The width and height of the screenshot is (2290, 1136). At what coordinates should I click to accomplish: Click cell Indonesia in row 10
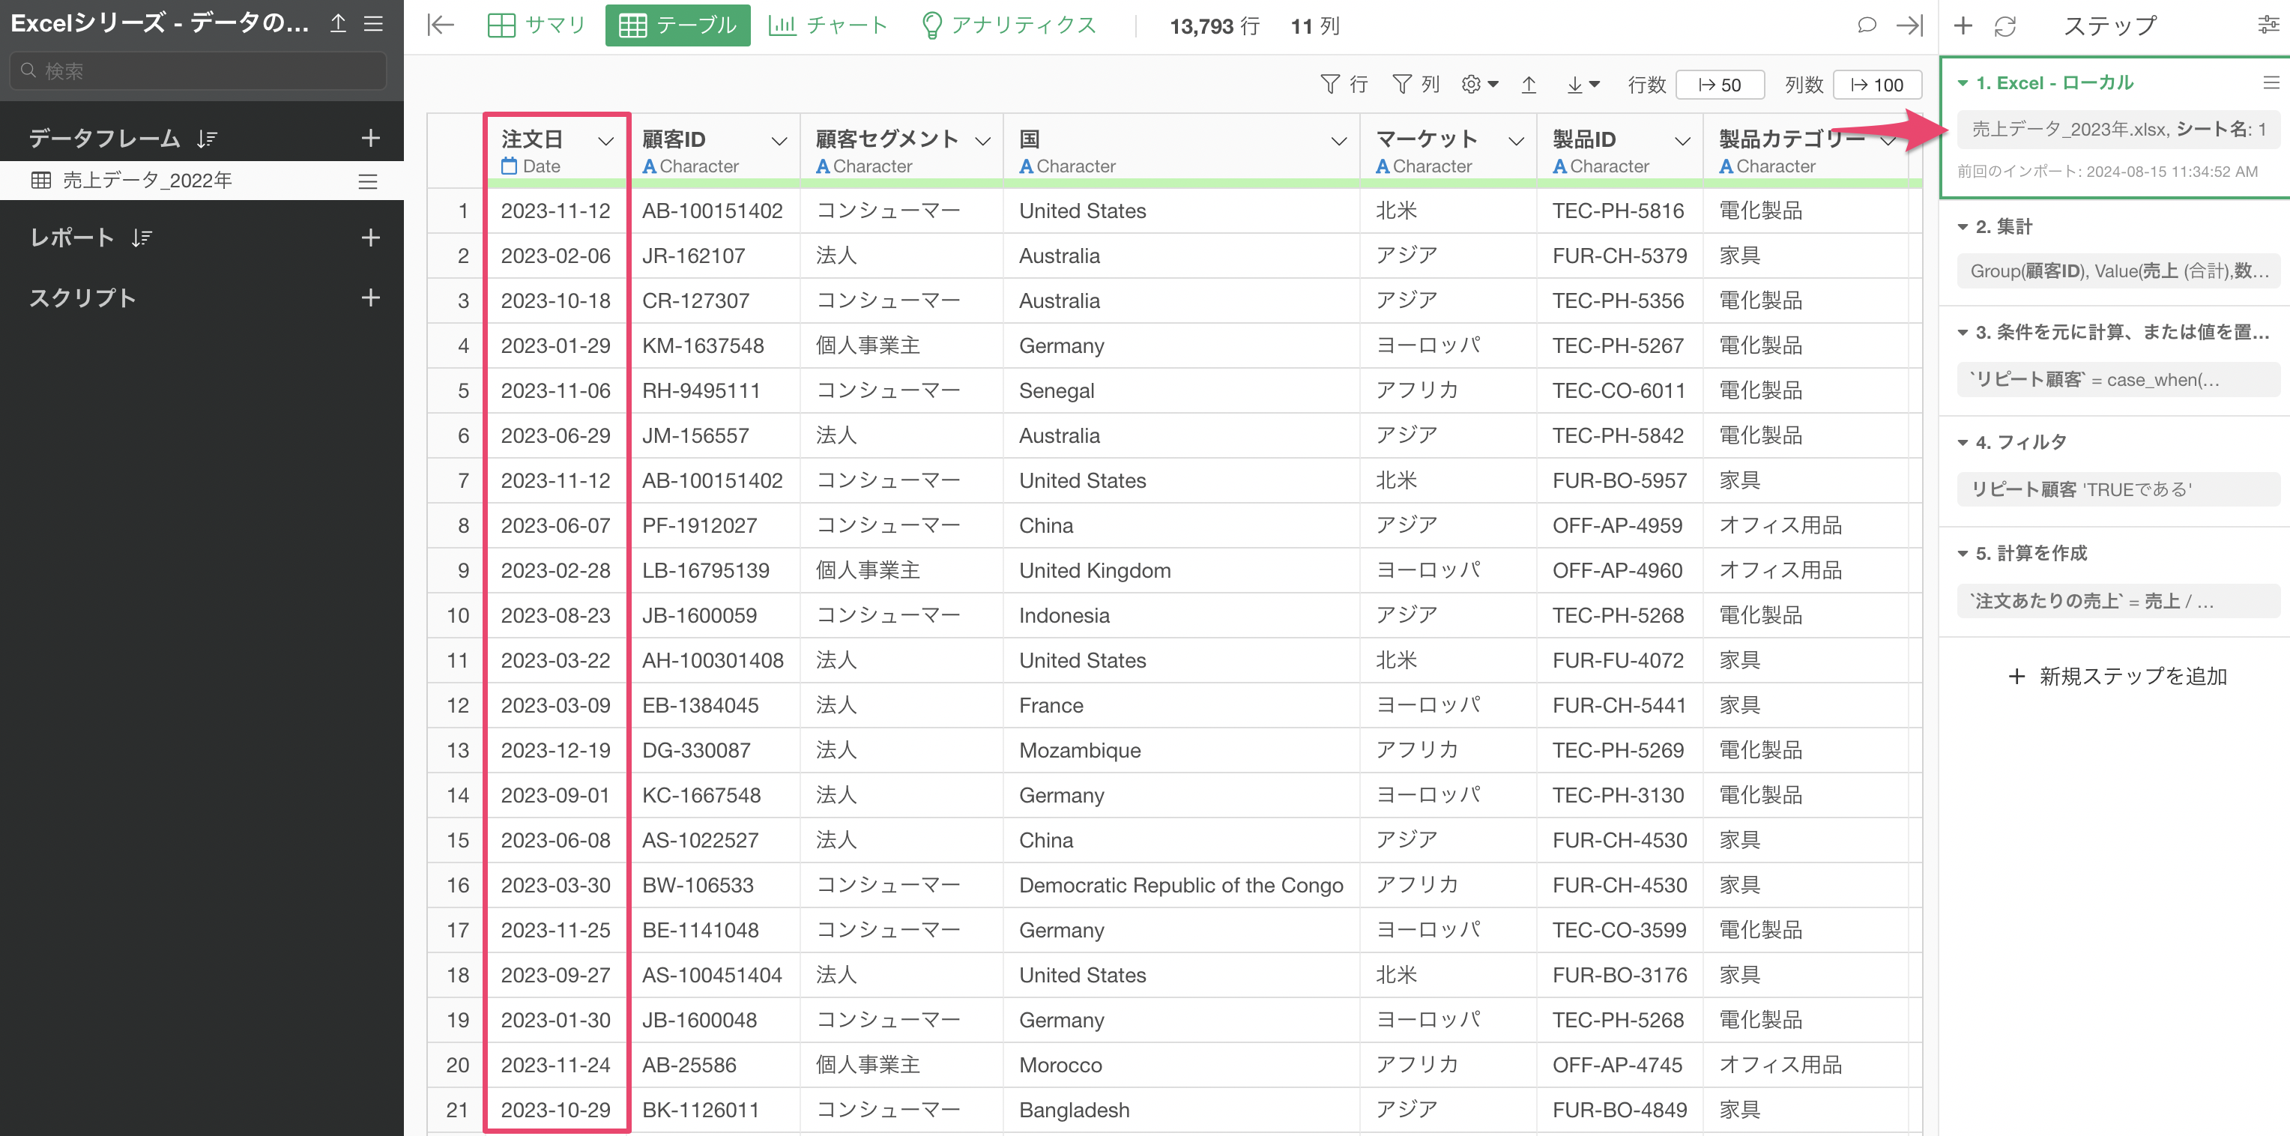(1064, 615)
